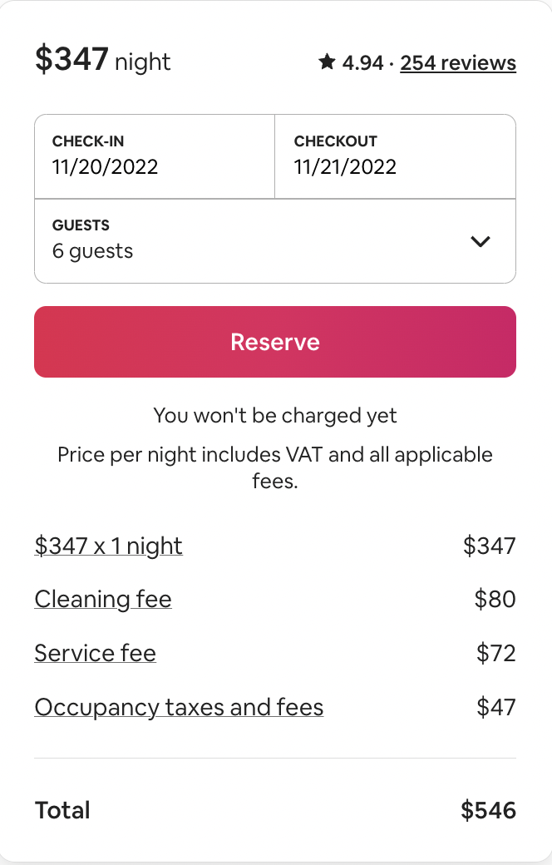Click the $47 occupancy taxes amount
The height and width of the screenshot is (865, 552).
(495, 707)
